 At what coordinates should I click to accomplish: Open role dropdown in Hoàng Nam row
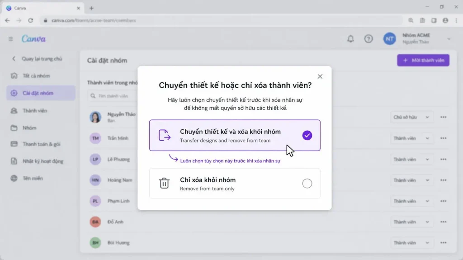coord(411,180)
